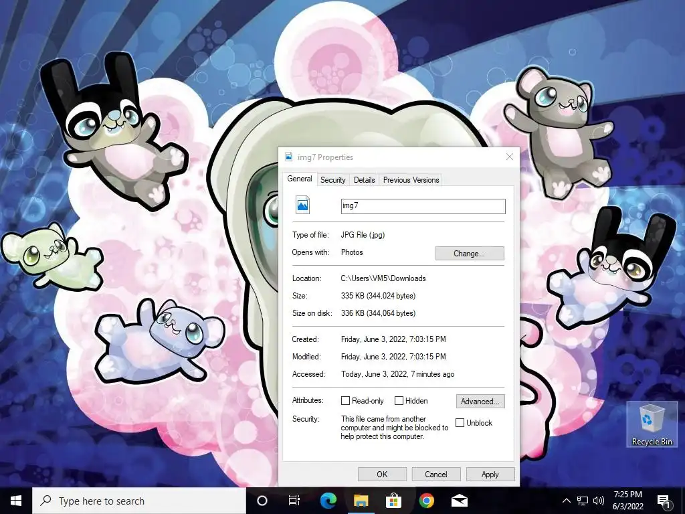The image size is (685, 514).
Task: Open the network status tray icon
Action: click(x=583, y=501)
